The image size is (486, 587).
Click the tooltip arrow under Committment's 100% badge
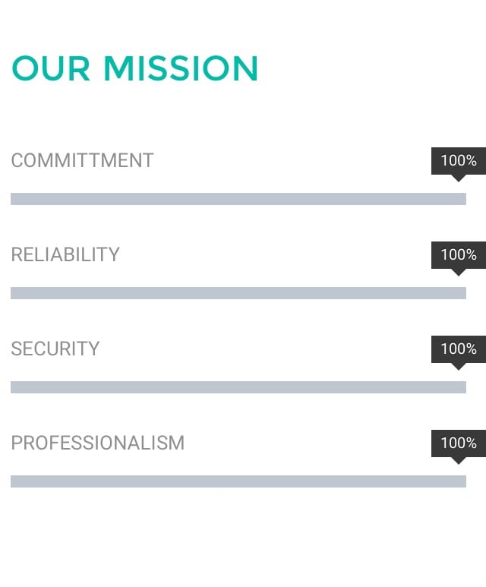click(x=459, y=178)
